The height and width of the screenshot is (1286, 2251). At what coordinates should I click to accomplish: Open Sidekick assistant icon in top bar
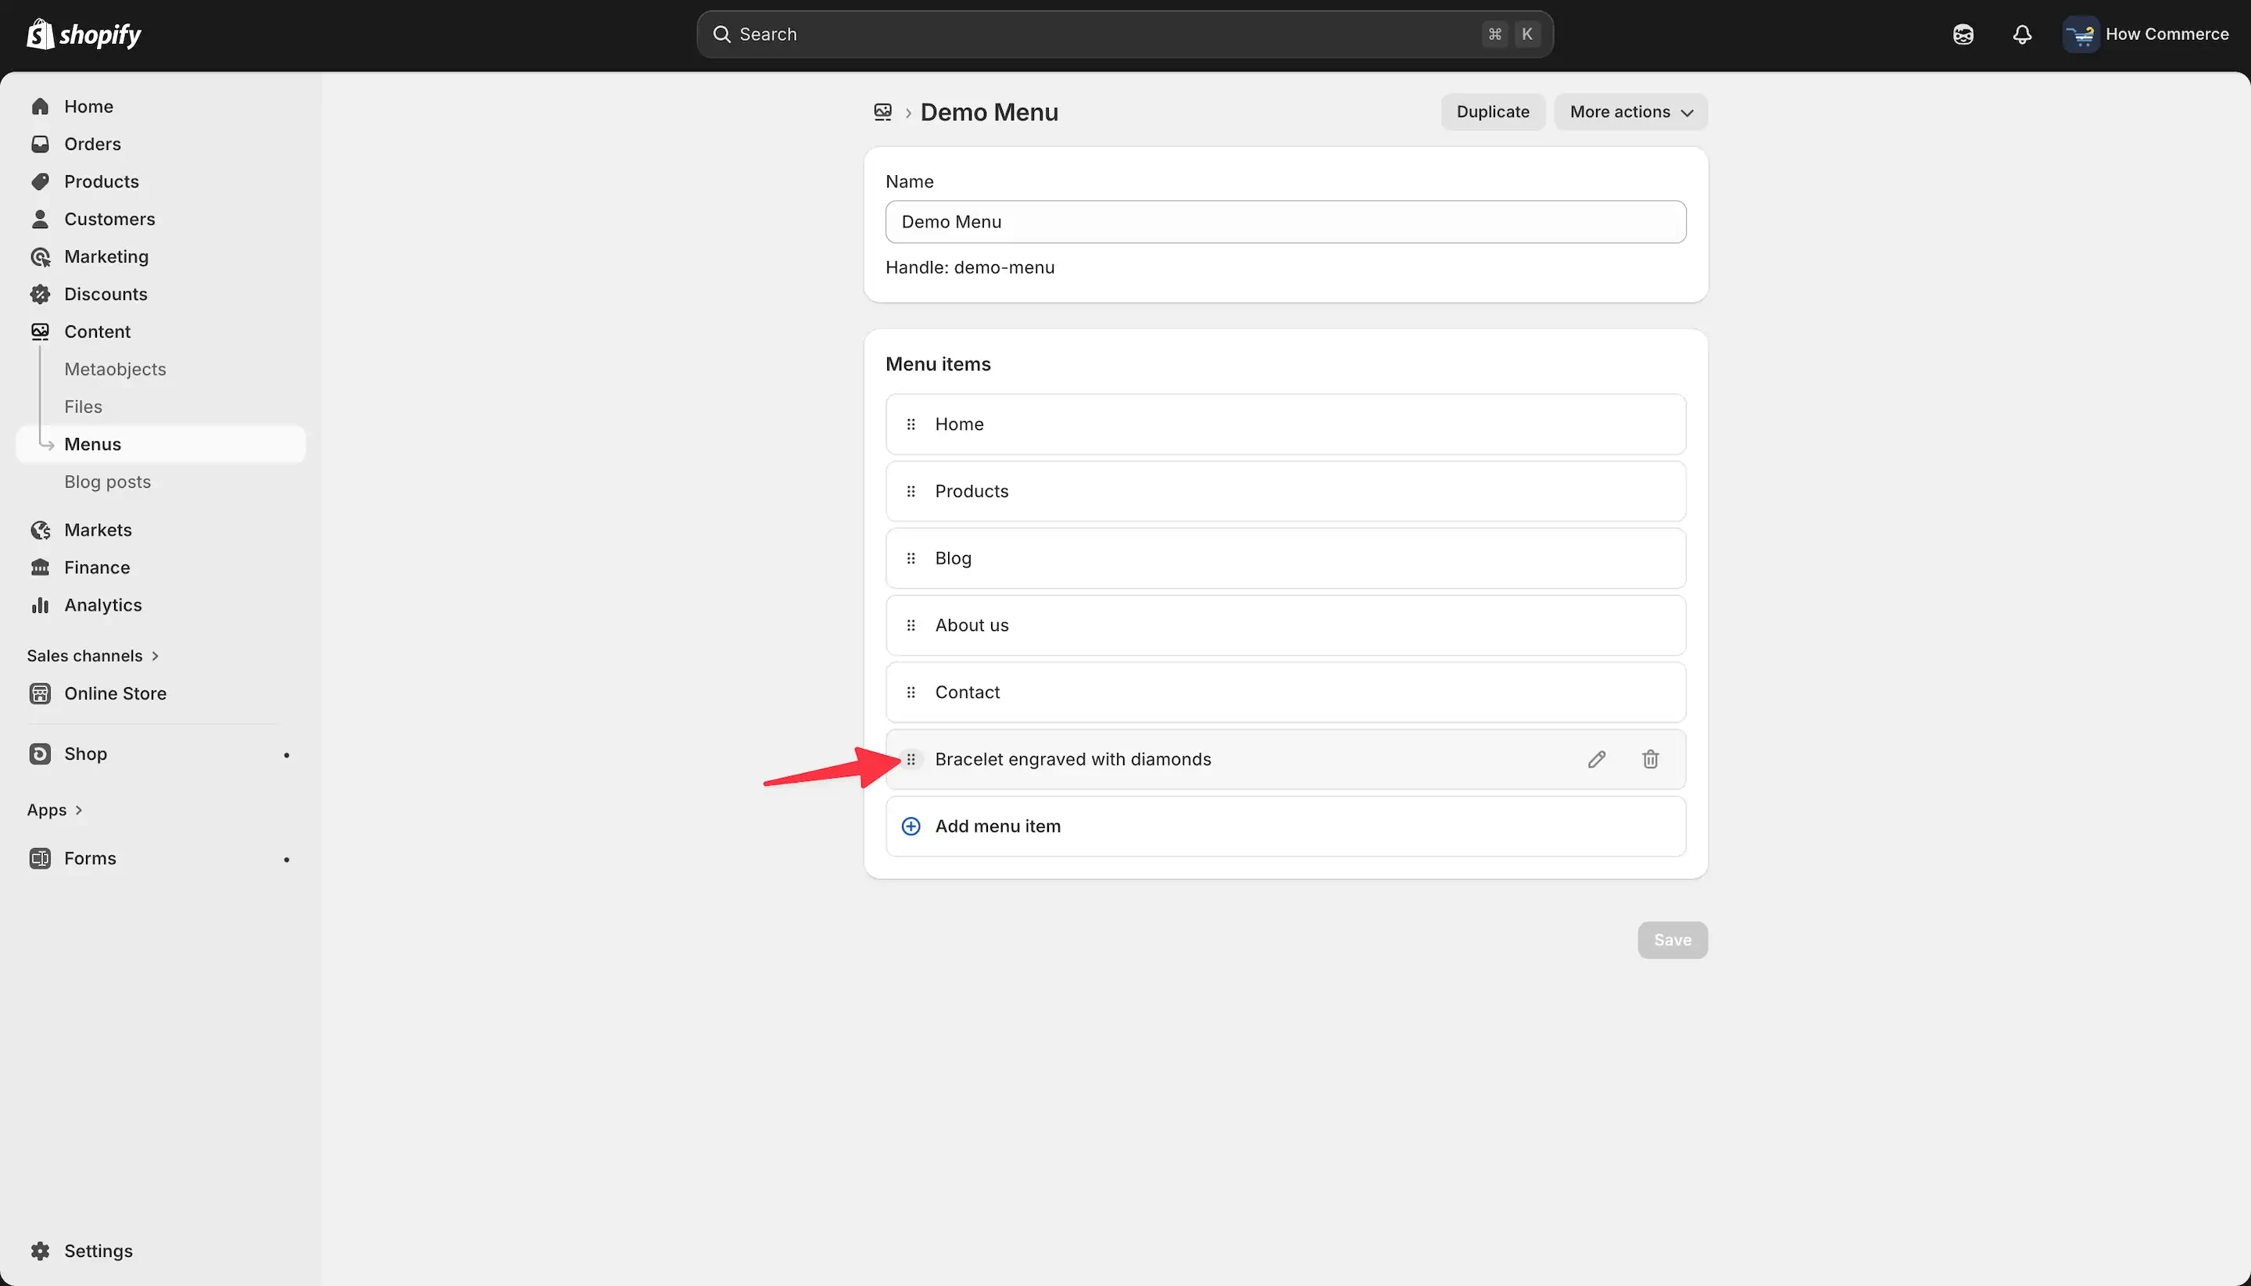(1963, 34)
